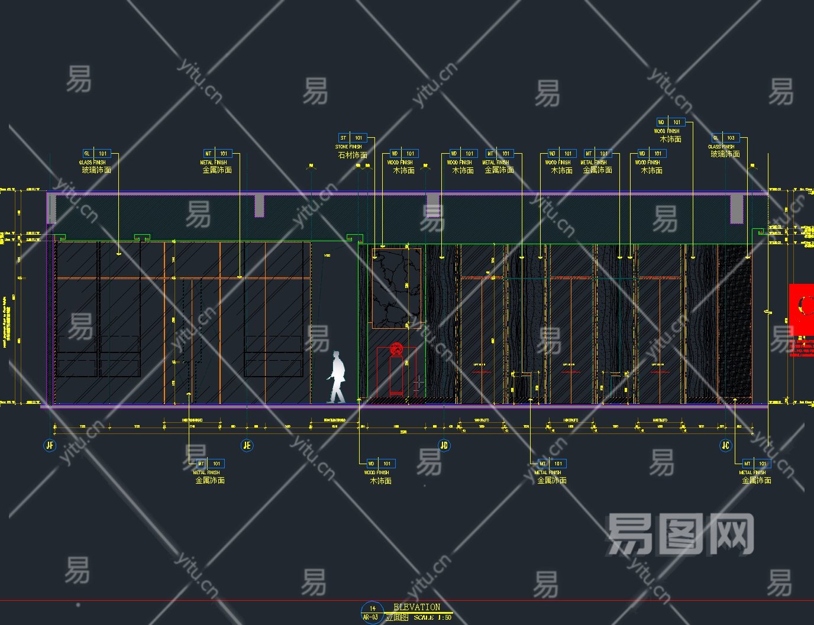Select the "SCALE 1:50" text

point(432,617)
